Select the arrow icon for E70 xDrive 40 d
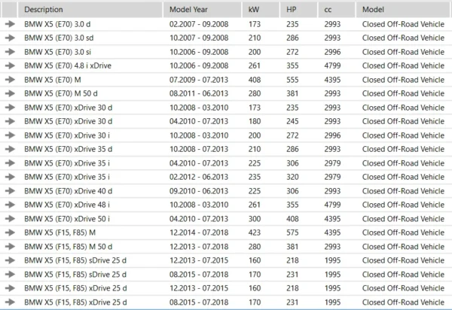 (10, 190)
